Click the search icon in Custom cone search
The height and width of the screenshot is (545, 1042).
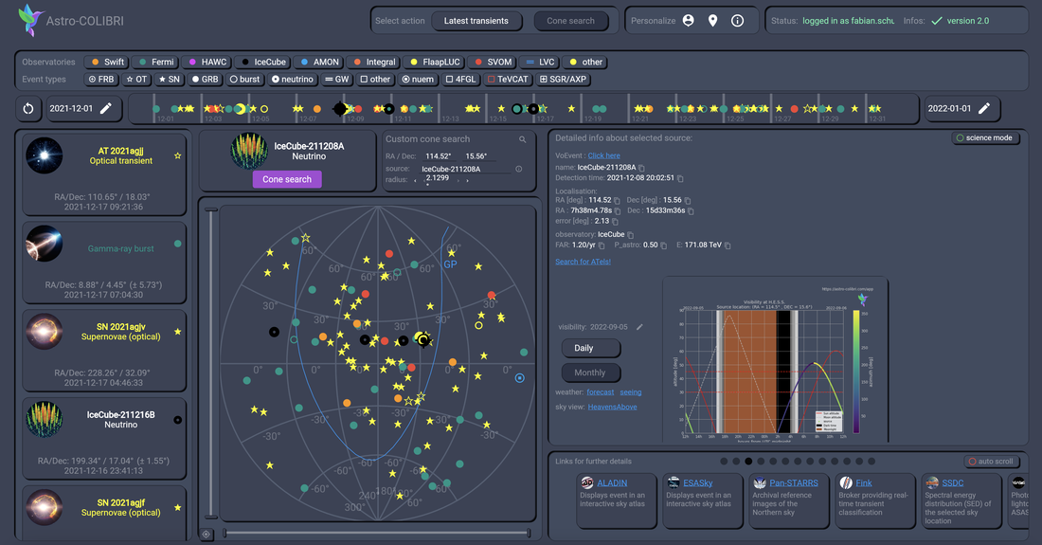tap(522, 139)
